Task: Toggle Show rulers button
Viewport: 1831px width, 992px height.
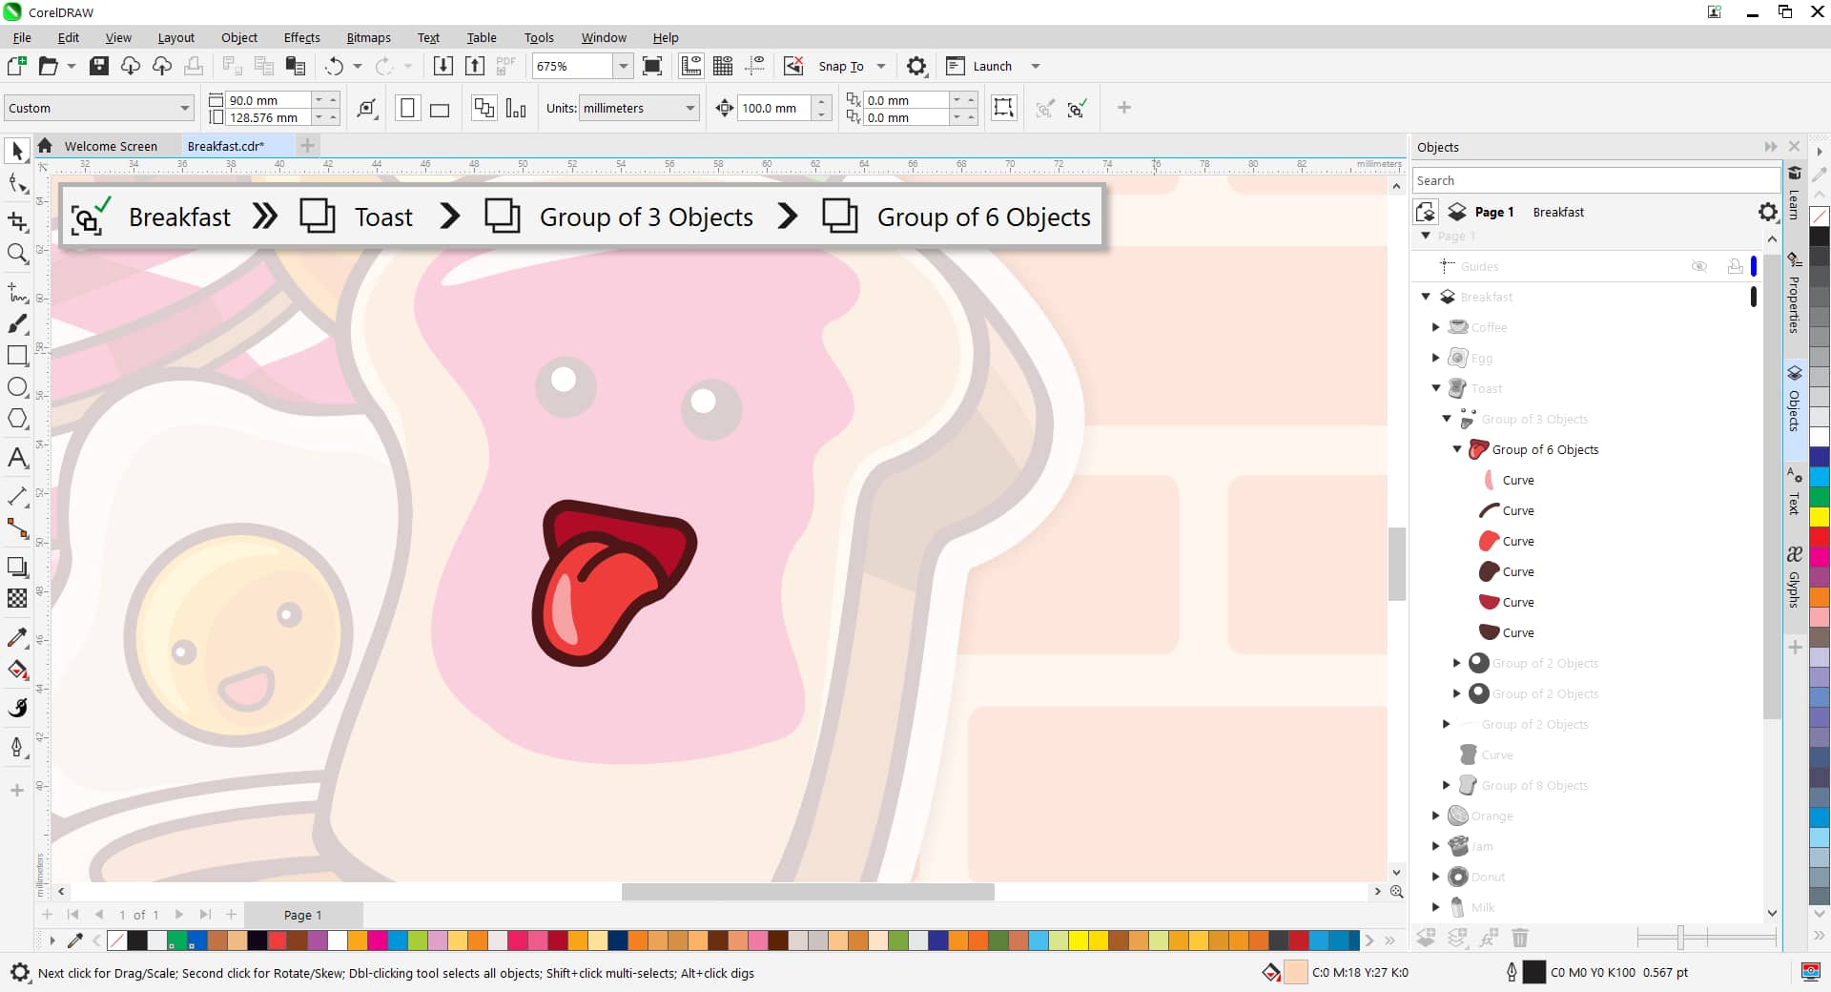Action: click(x=690, y=66)
